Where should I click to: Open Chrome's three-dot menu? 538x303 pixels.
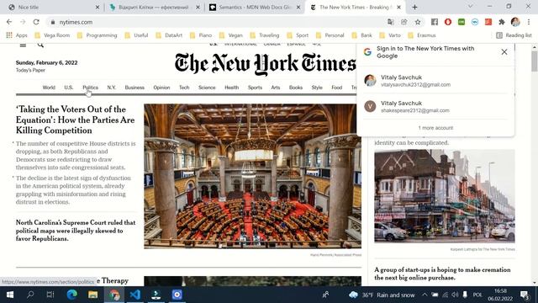point(529,22)
